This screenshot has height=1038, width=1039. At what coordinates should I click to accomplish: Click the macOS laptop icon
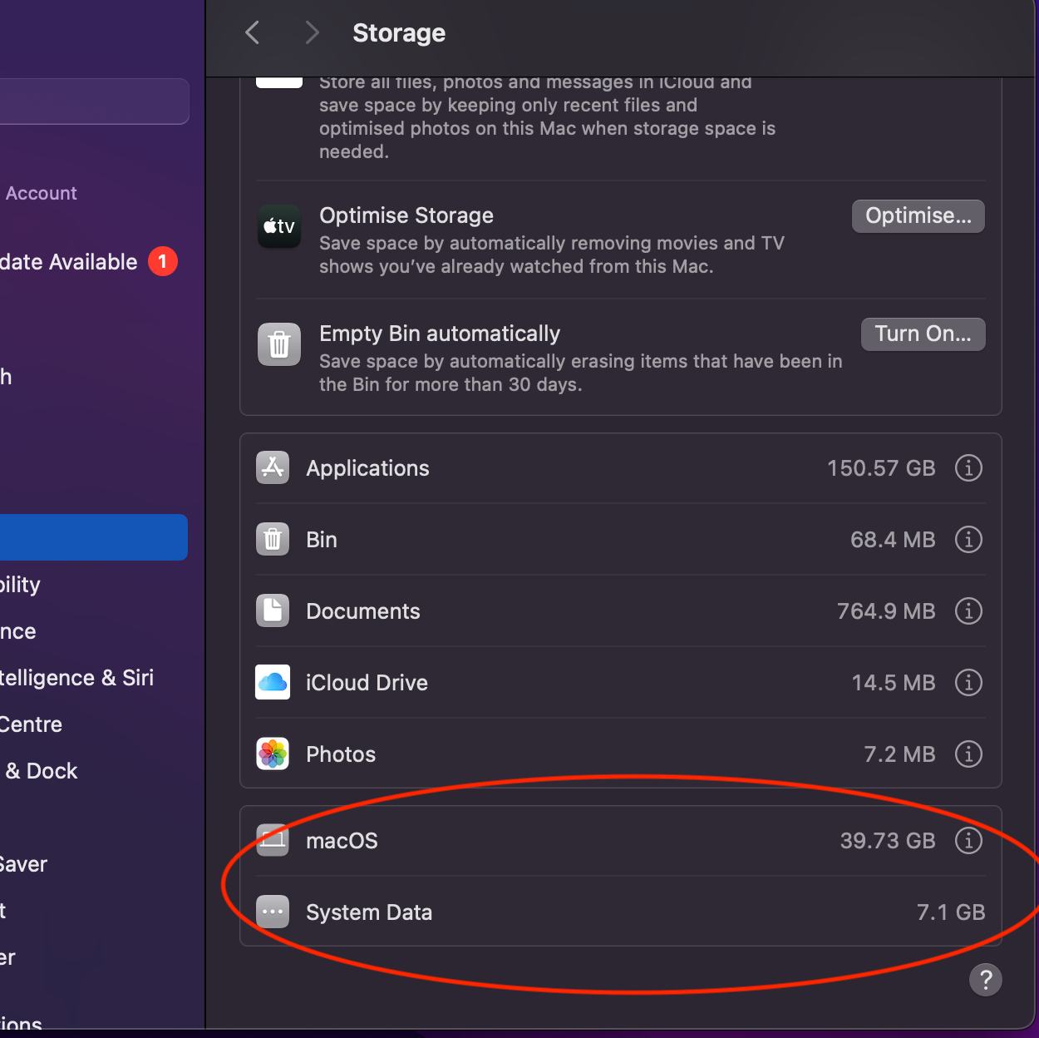pos(273,840)
